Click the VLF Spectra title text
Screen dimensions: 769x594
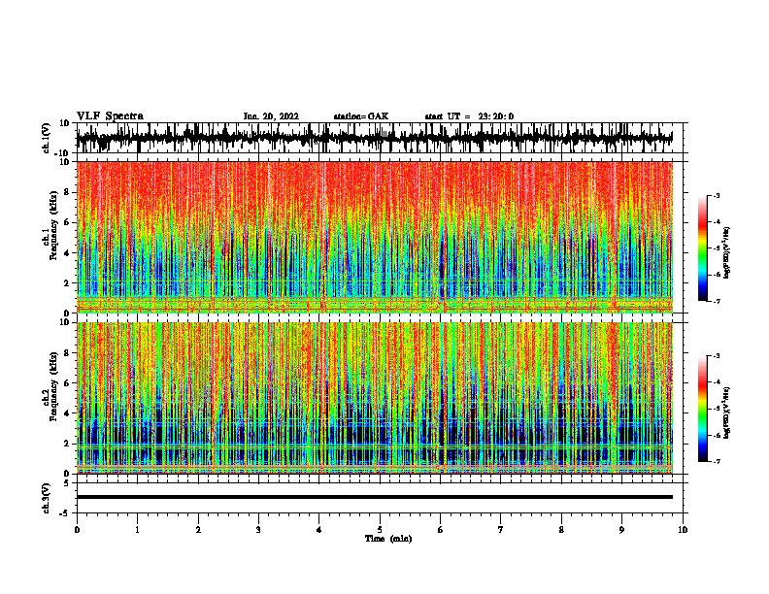click(x=110, y=116)
